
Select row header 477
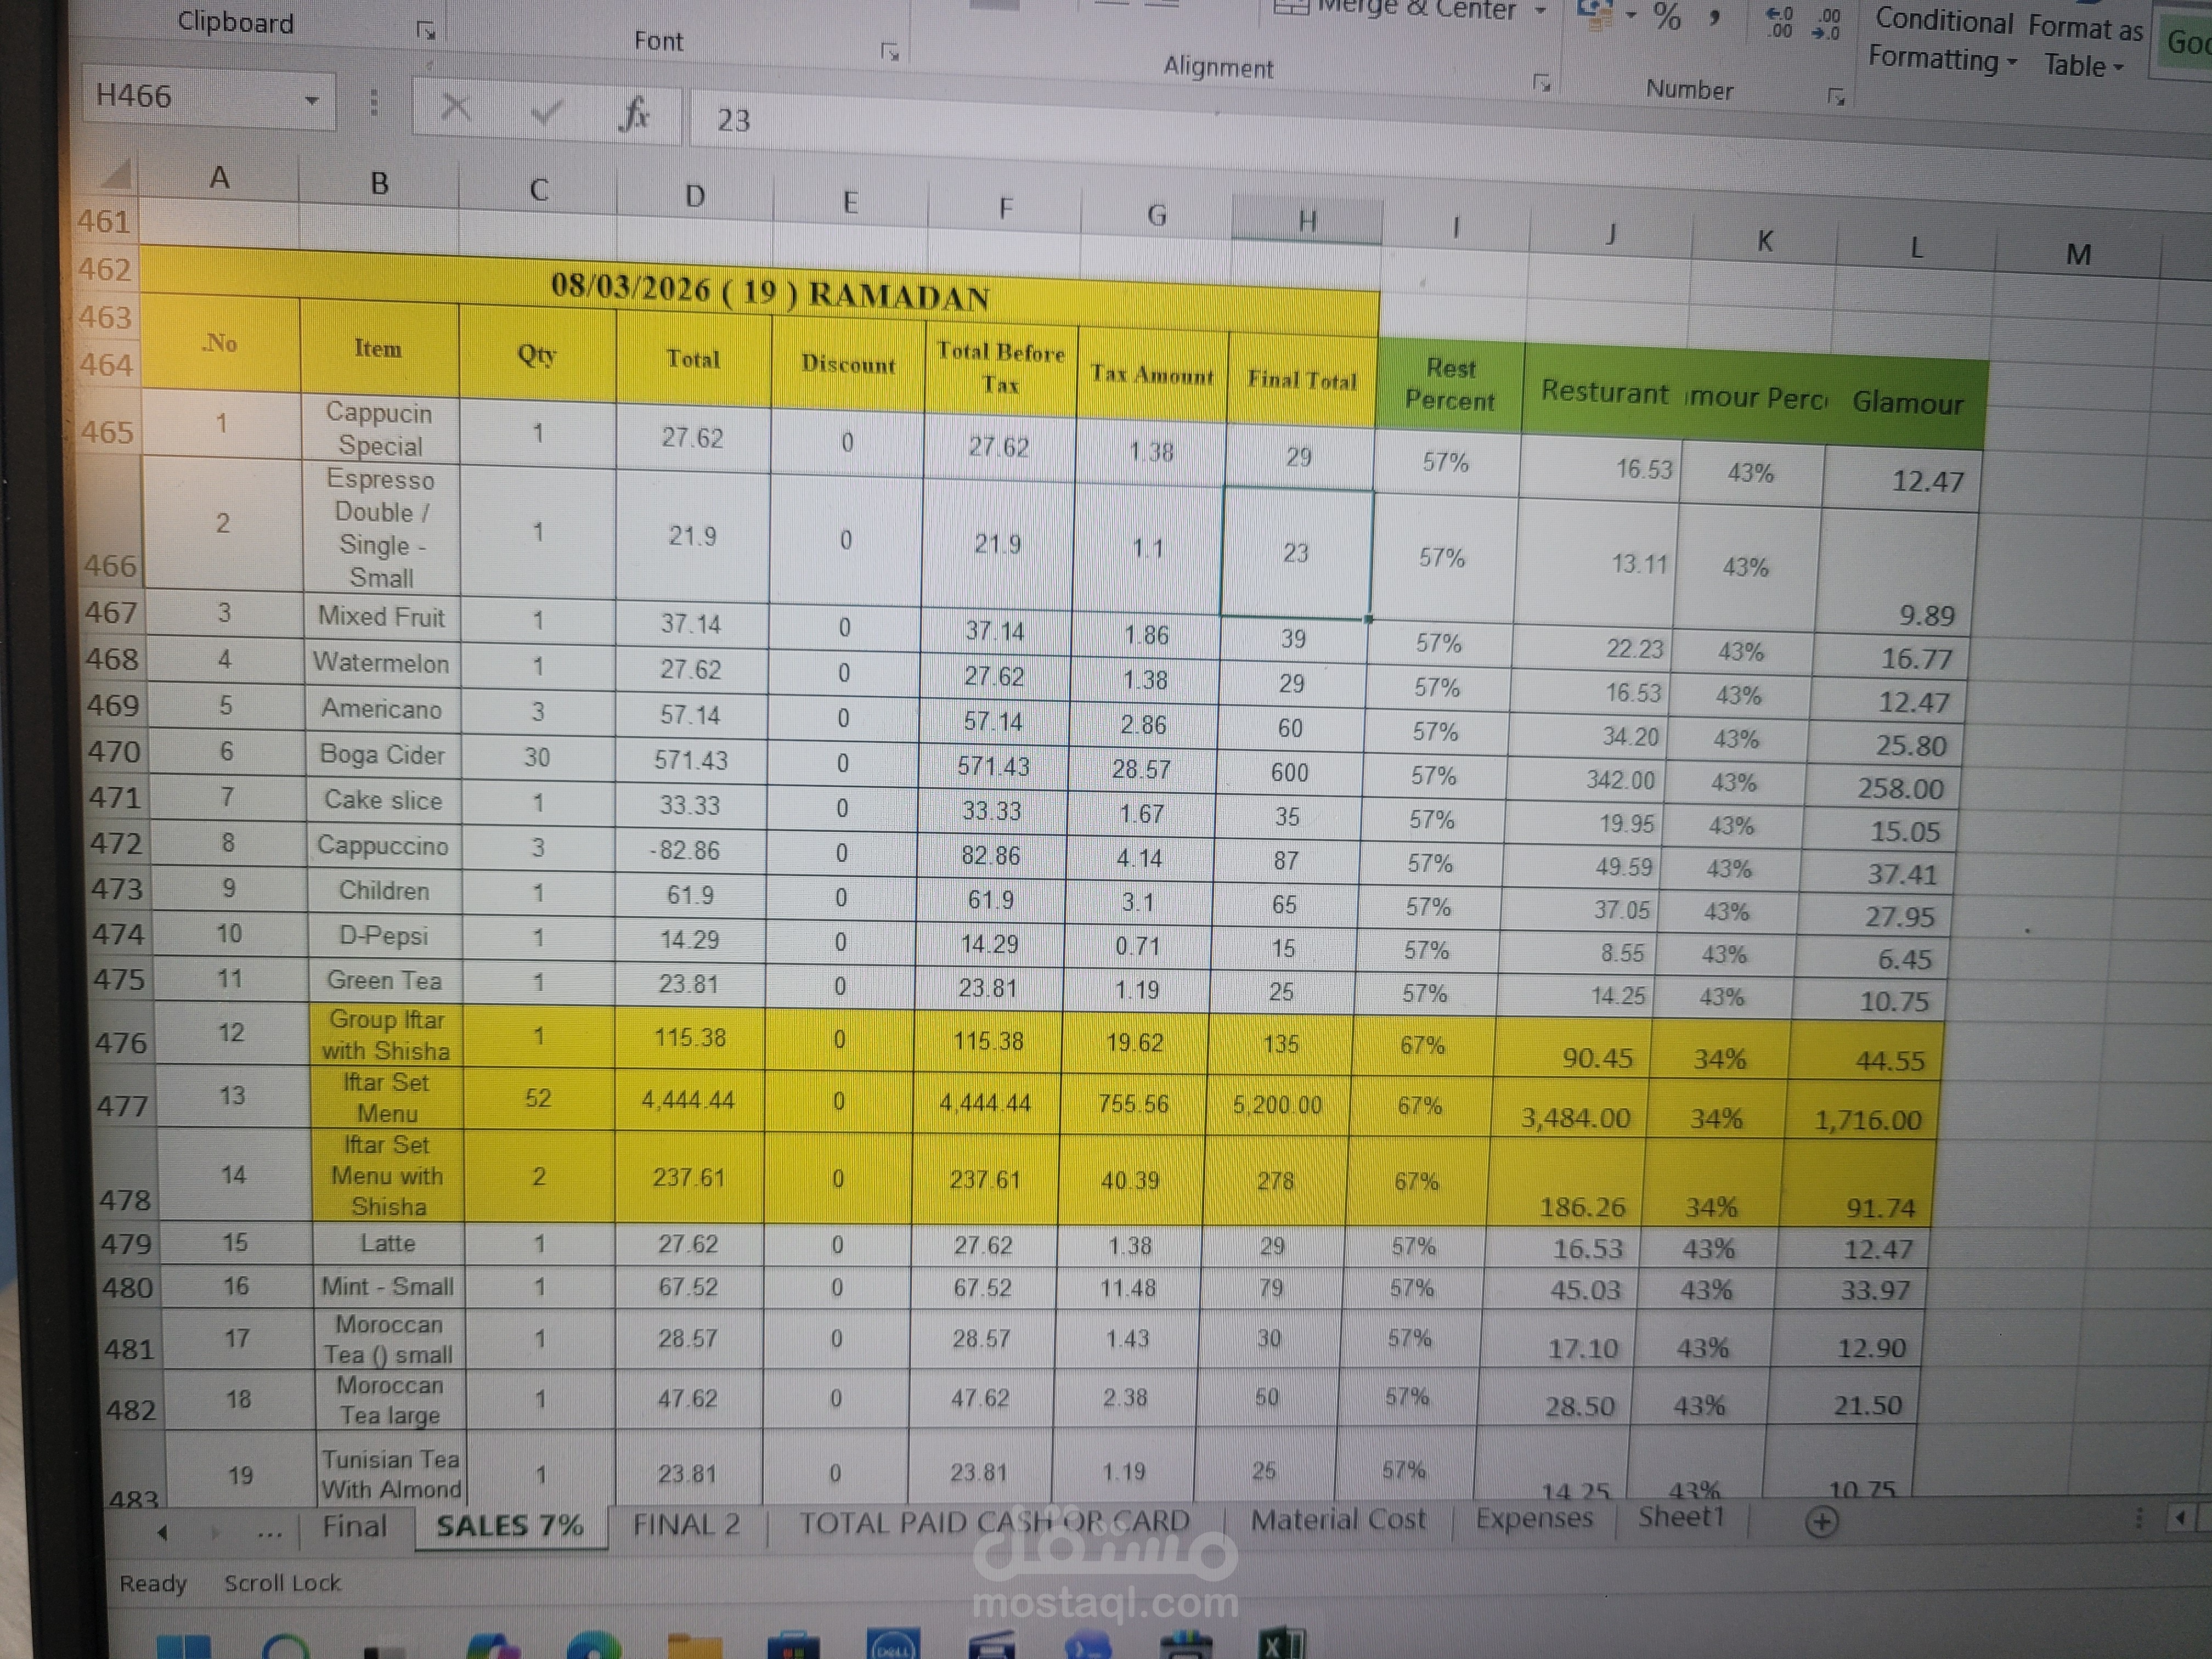tap(121, 1106)
